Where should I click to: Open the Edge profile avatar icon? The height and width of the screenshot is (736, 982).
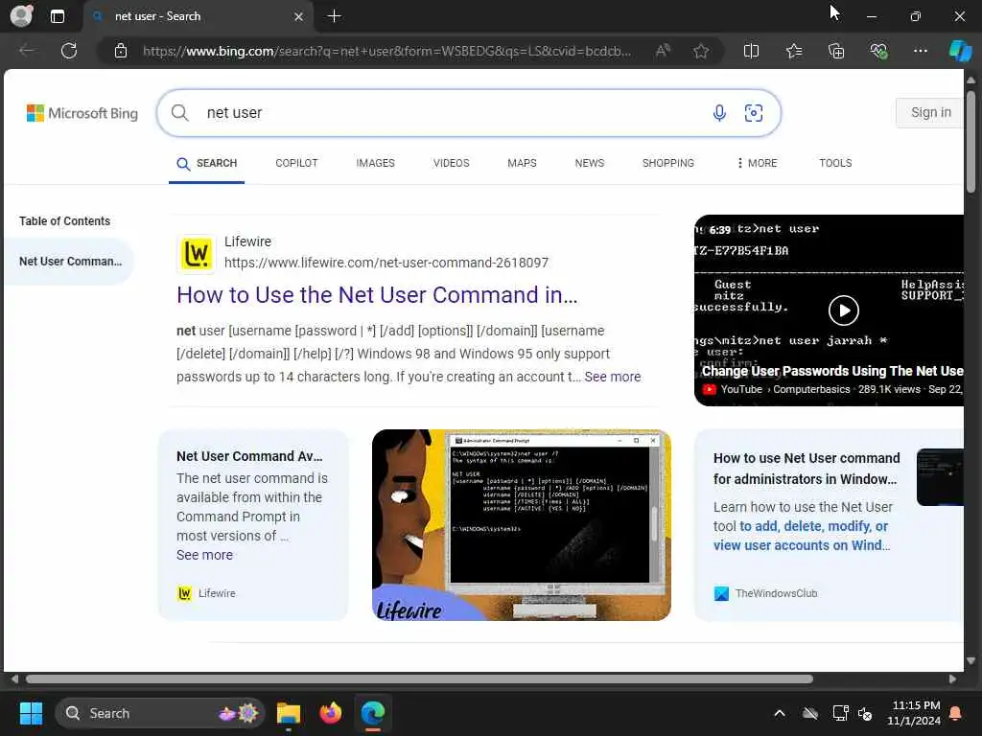point(21,15)
